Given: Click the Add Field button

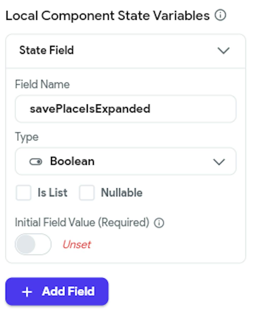Looking at the screenshot, I should click(57, 291).
